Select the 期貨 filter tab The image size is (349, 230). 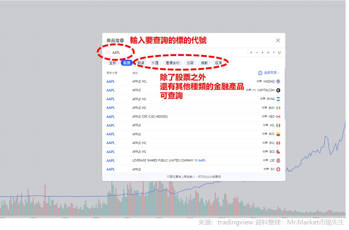coord(141,63)
